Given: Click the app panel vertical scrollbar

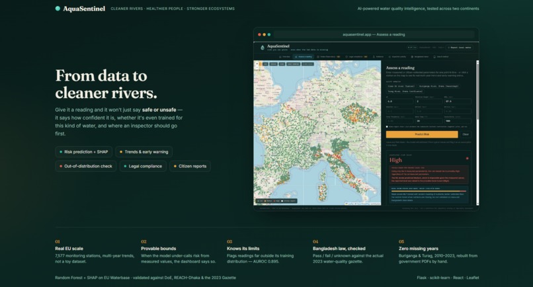Looking at the screenshot, I should pos(477,133).
